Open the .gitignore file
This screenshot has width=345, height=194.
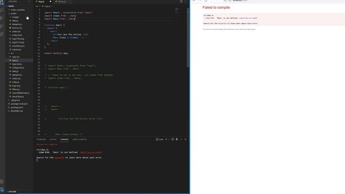pos(16,100)
